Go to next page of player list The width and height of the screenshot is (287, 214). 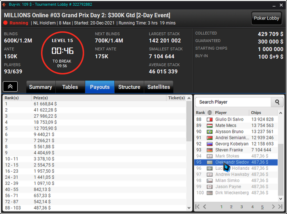coord(273,207)
